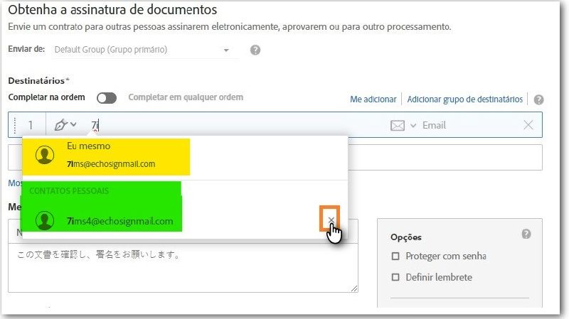The width and height of the screenshot is (569, 319).
Task: Remove recipient row 1 with the X
Action: point(528,125)
